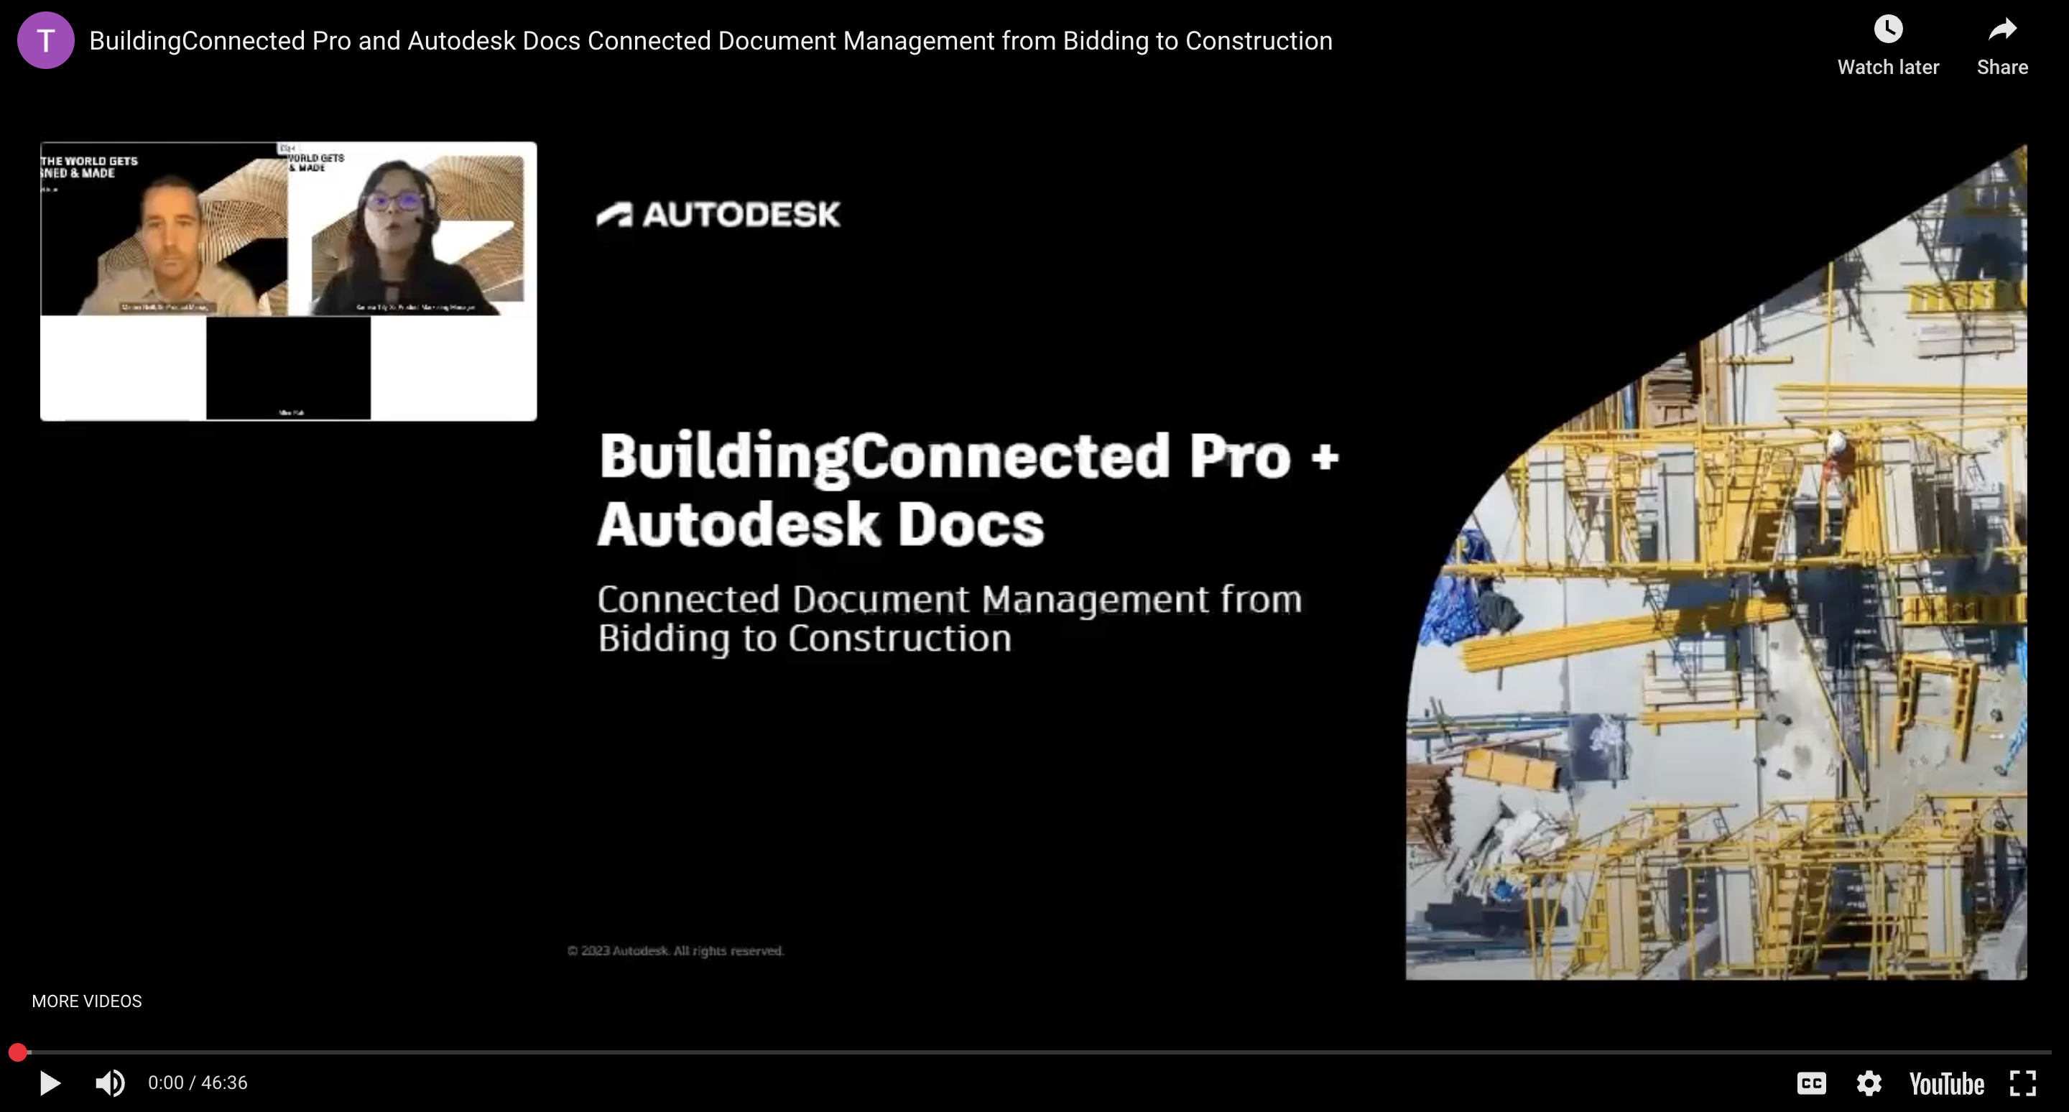Open channel avatar with letter T

coord(46,40)
